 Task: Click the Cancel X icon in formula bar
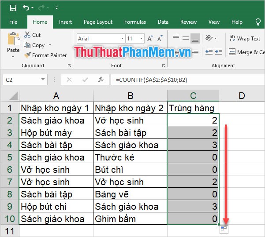pos(69,80)
